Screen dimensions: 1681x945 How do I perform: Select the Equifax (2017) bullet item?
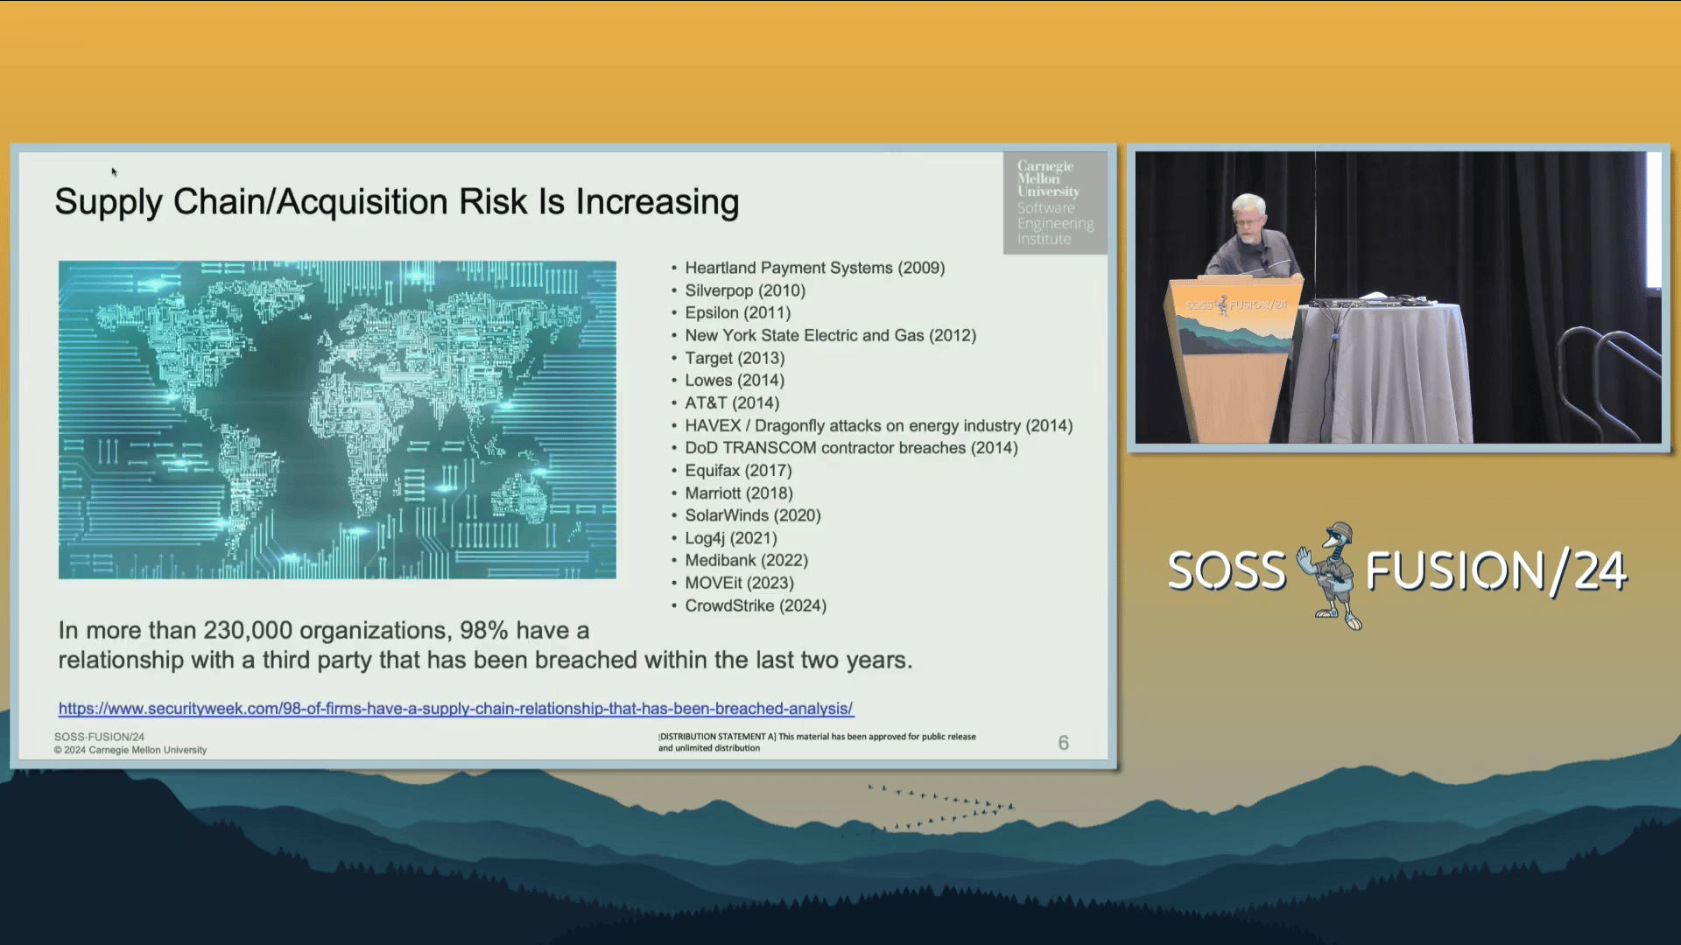[x=738, y=471]
